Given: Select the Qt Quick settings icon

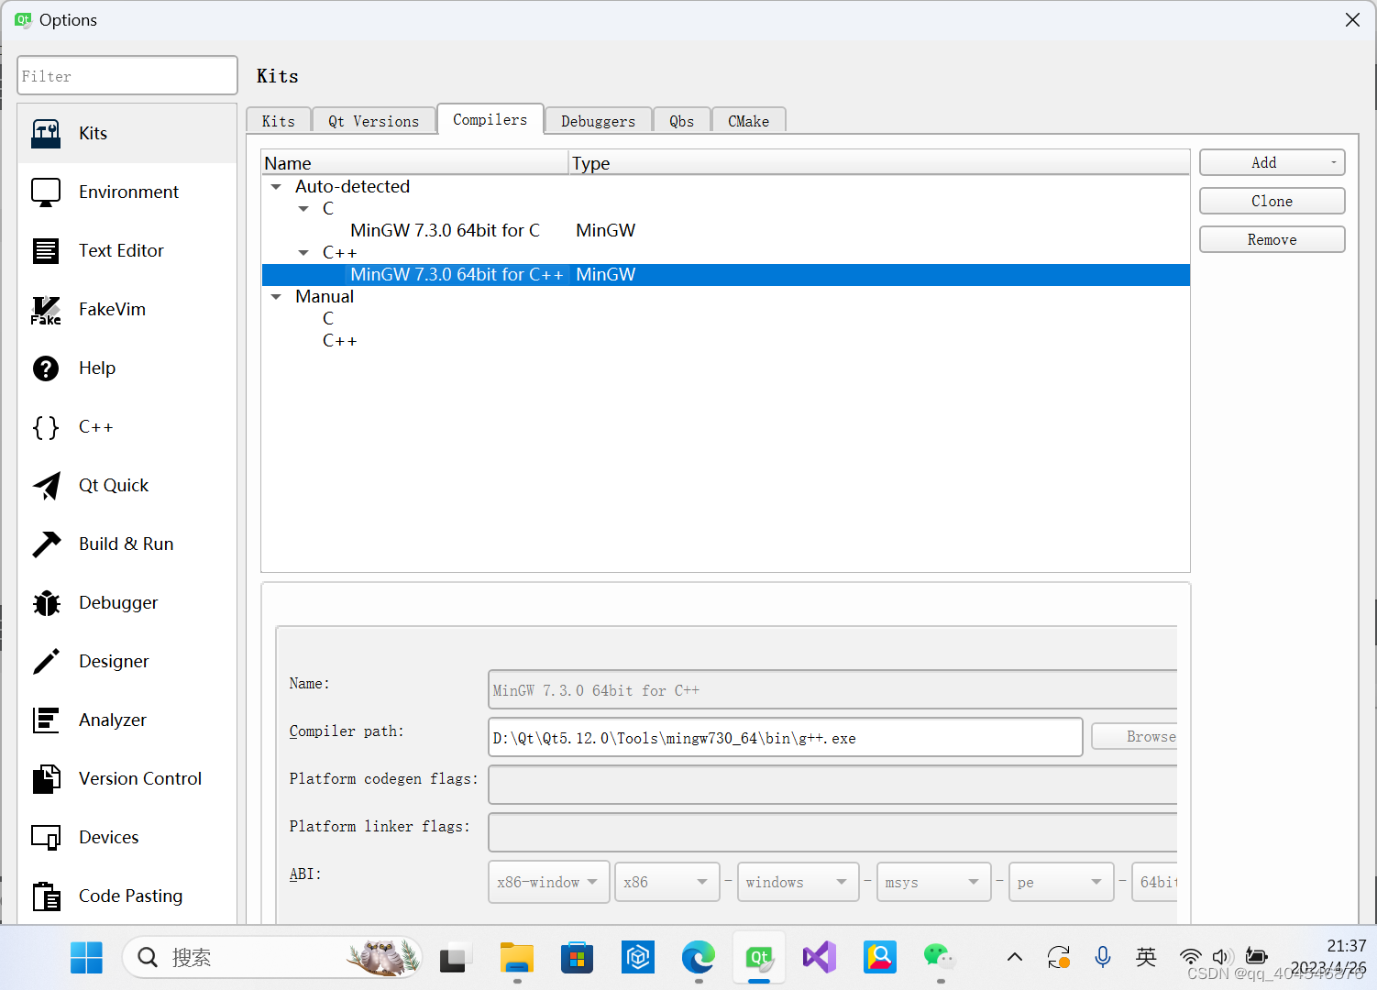Looking at the screenshot, I should tap(46, 485).
